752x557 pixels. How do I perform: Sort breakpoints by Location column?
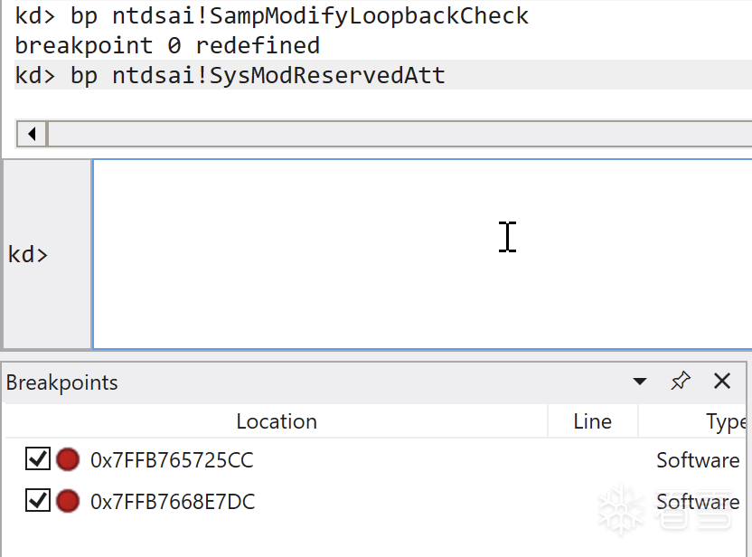click(277, 421)
